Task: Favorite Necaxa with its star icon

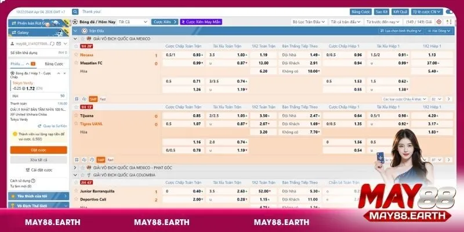Action: pyautogui.click(x=76, y=55)
